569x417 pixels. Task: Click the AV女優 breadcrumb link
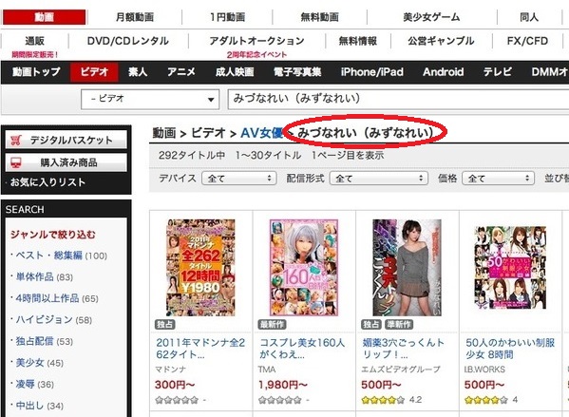click(x=261, y=133)
